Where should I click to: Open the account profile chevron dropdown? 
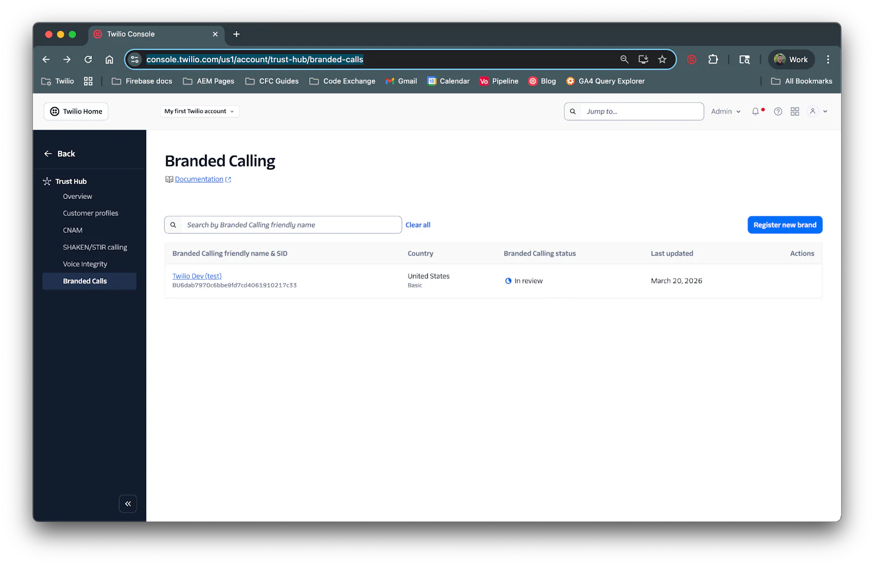pyautogui.click(x=825, y=111)
